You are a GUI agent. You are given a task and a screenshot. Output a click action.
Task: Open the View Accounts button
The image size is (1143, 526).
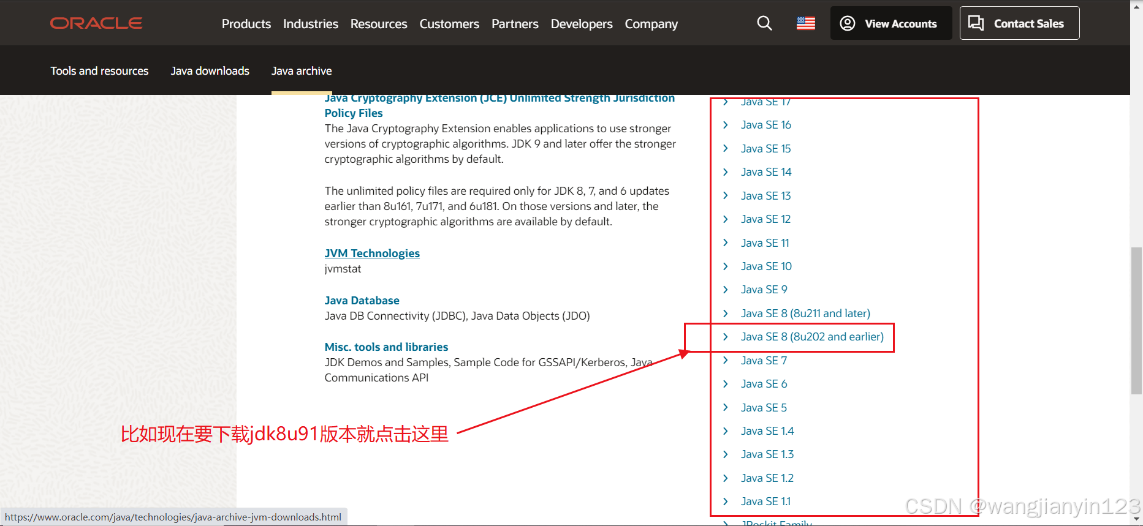(891, 23)
